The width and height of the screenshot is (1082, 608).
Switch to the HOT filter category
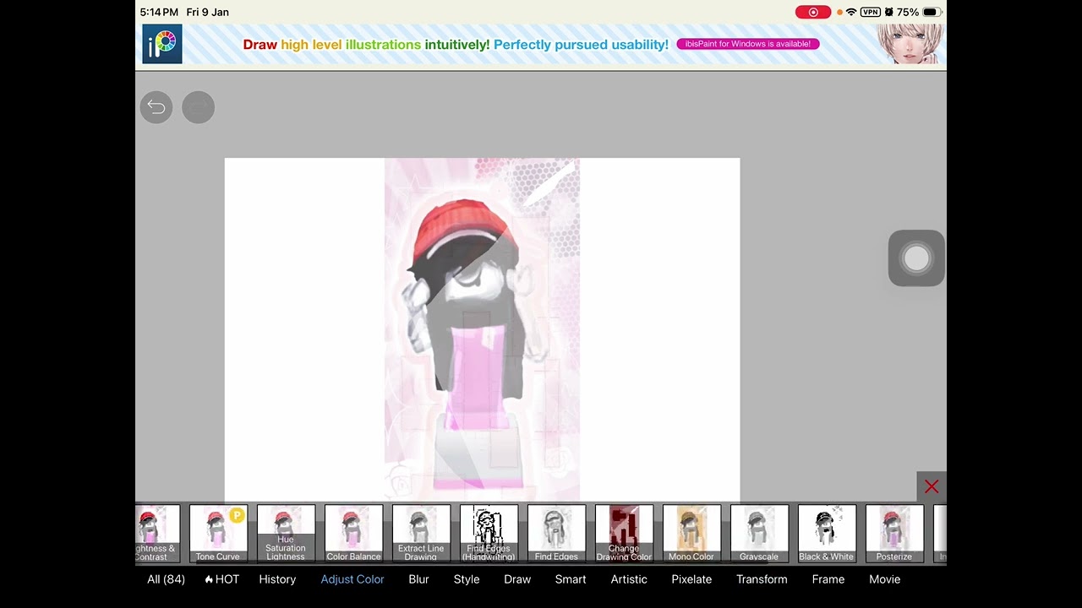(222, 579)
